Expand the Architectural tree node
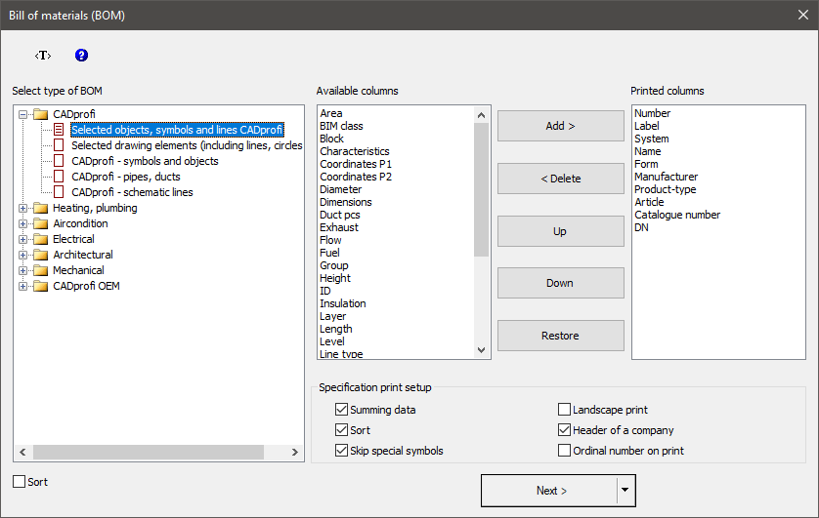Image resolution: width=819 pixels, height=518 pixels. pyautogui.click(x=23, y=255)
